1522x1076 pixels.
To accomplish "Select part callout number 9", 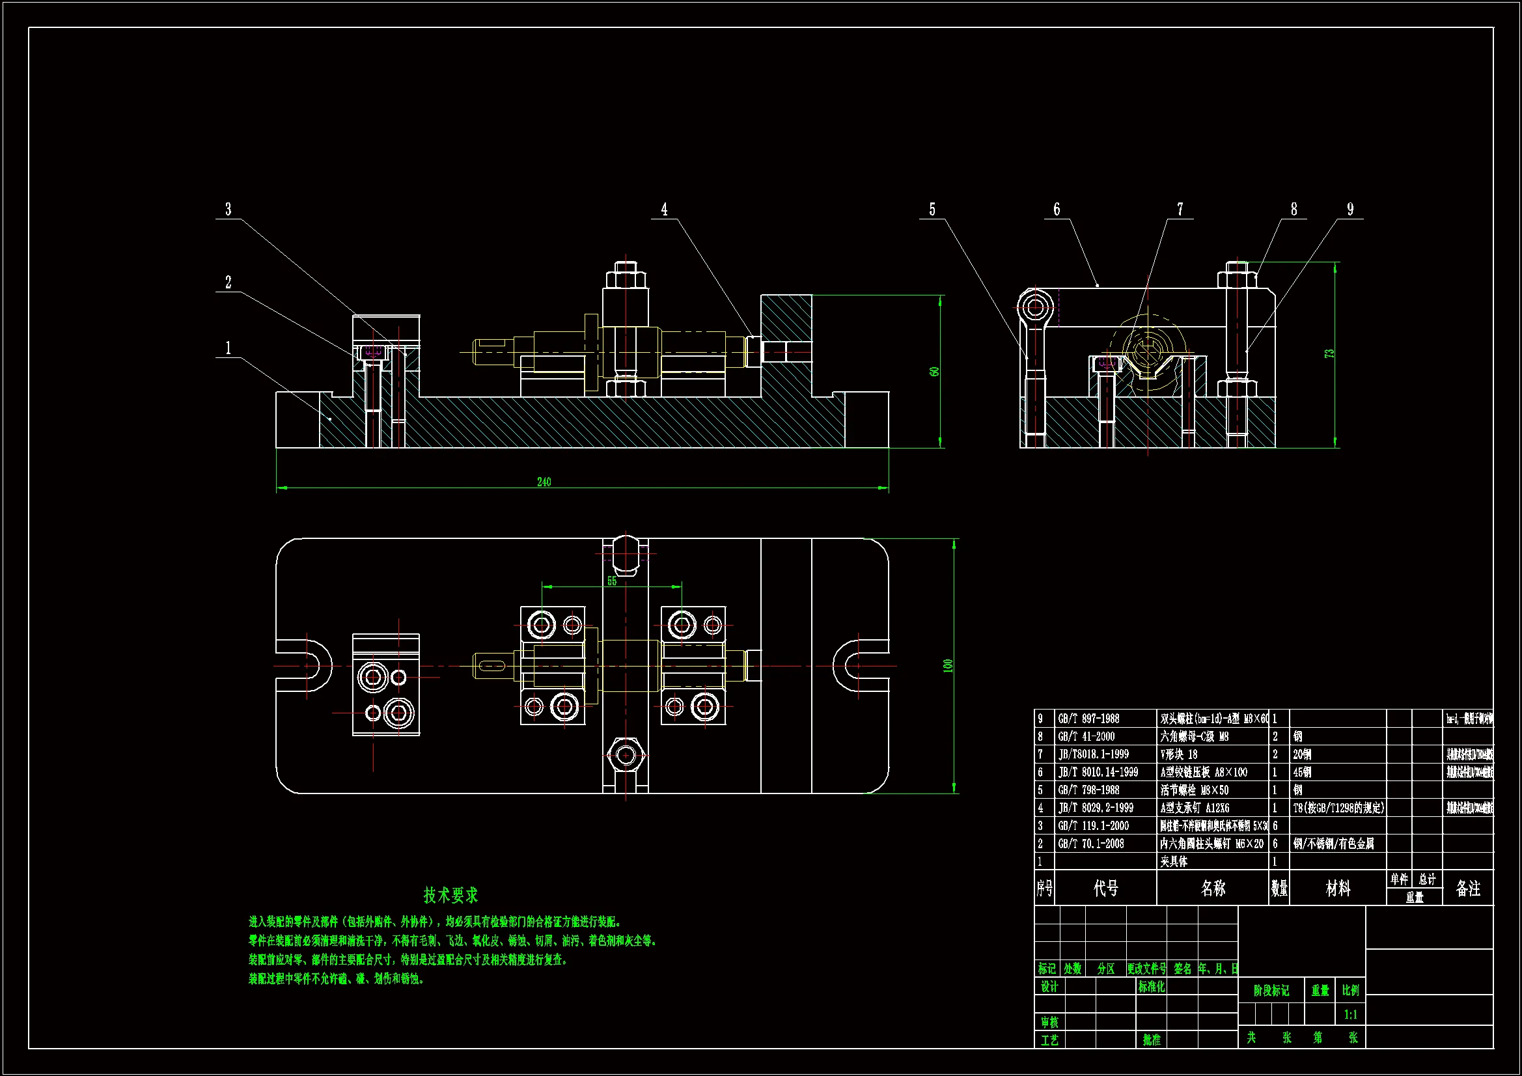I will [x=1350, y=210].
